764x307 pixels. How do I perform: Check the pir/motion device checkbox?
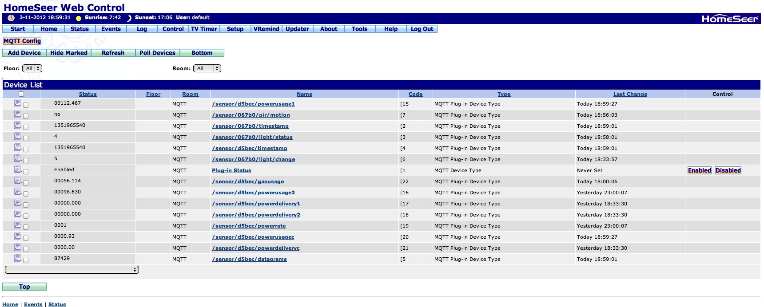pyautogui.click(x=26, y=116)
